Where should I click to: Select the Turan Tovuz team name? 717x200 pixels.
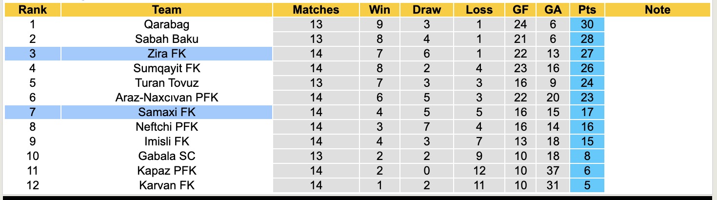pyautogui.click(x=166, y=83)
